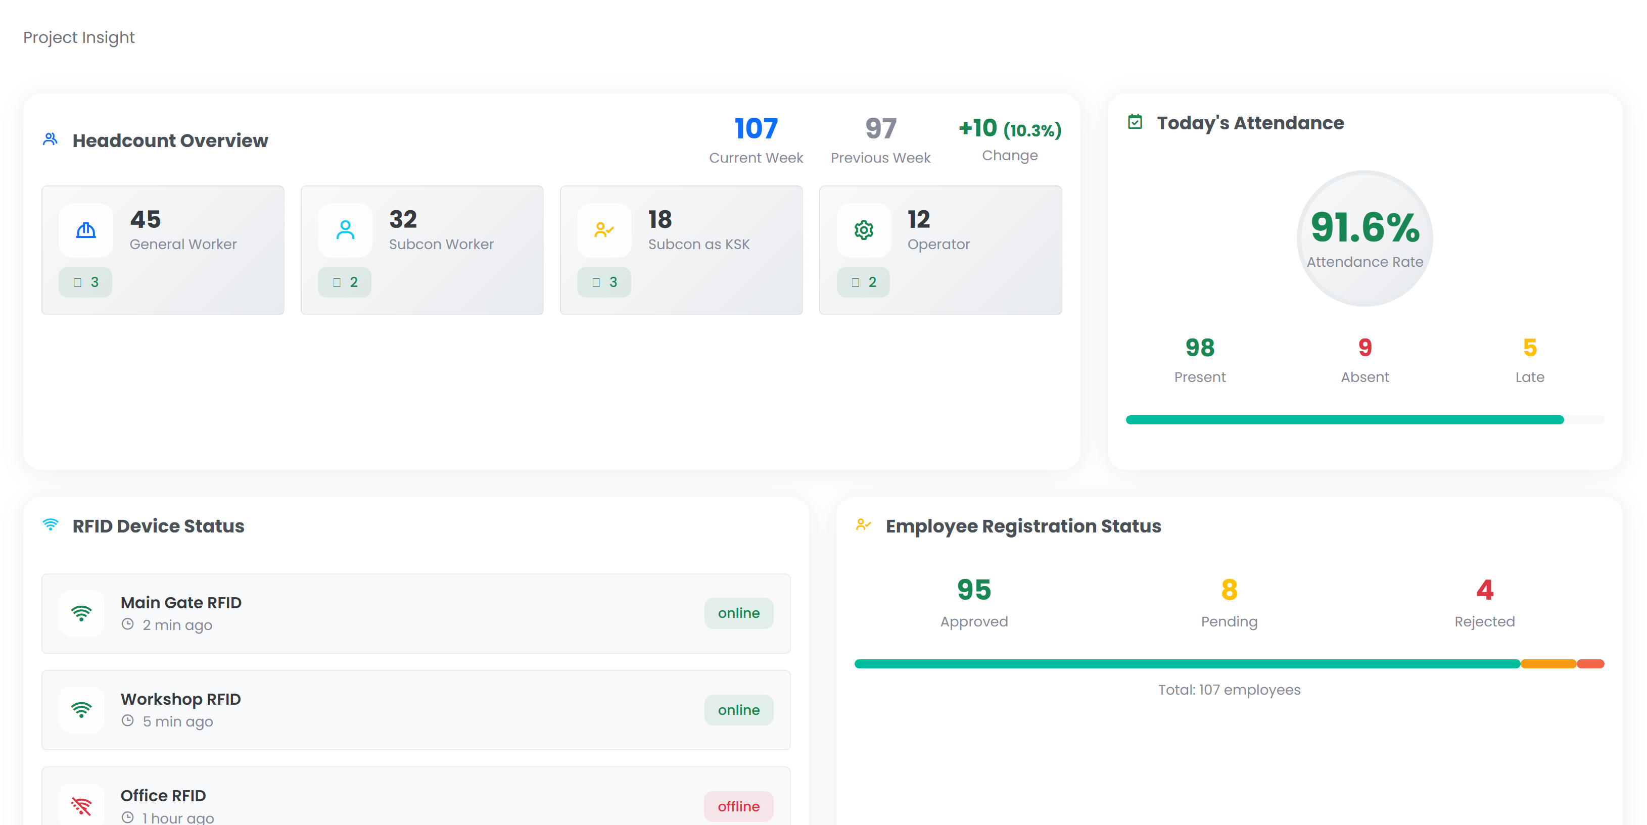Click the 8 Pending count
This screenshot has width=1647, height=825.
pyautogui.click(x=1229, y=589)
